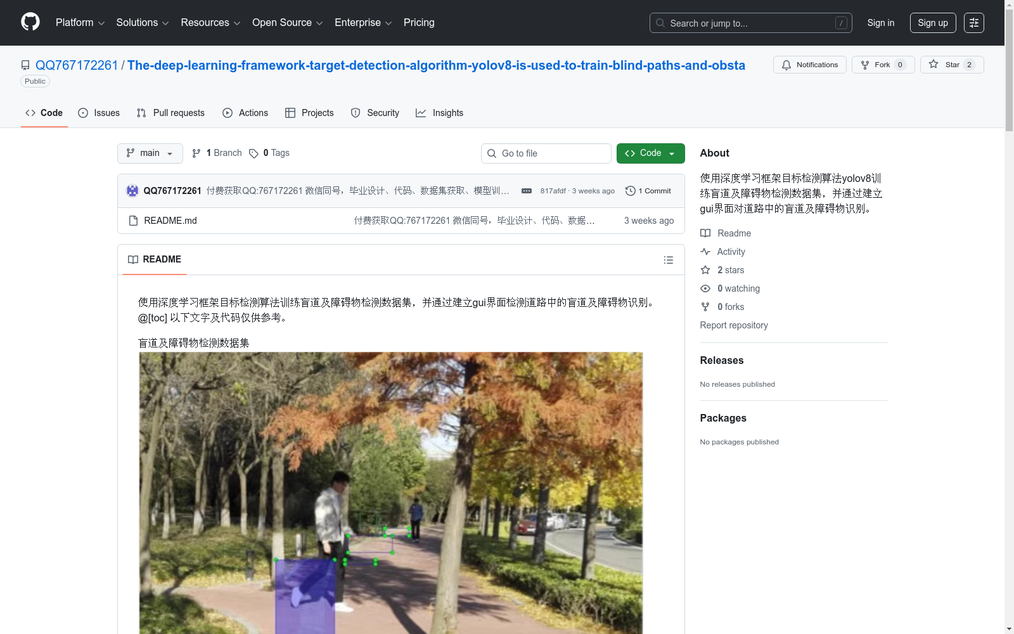Expand the Solutions menu
The width and height of the screenshot is (1014, 634).
143,23
